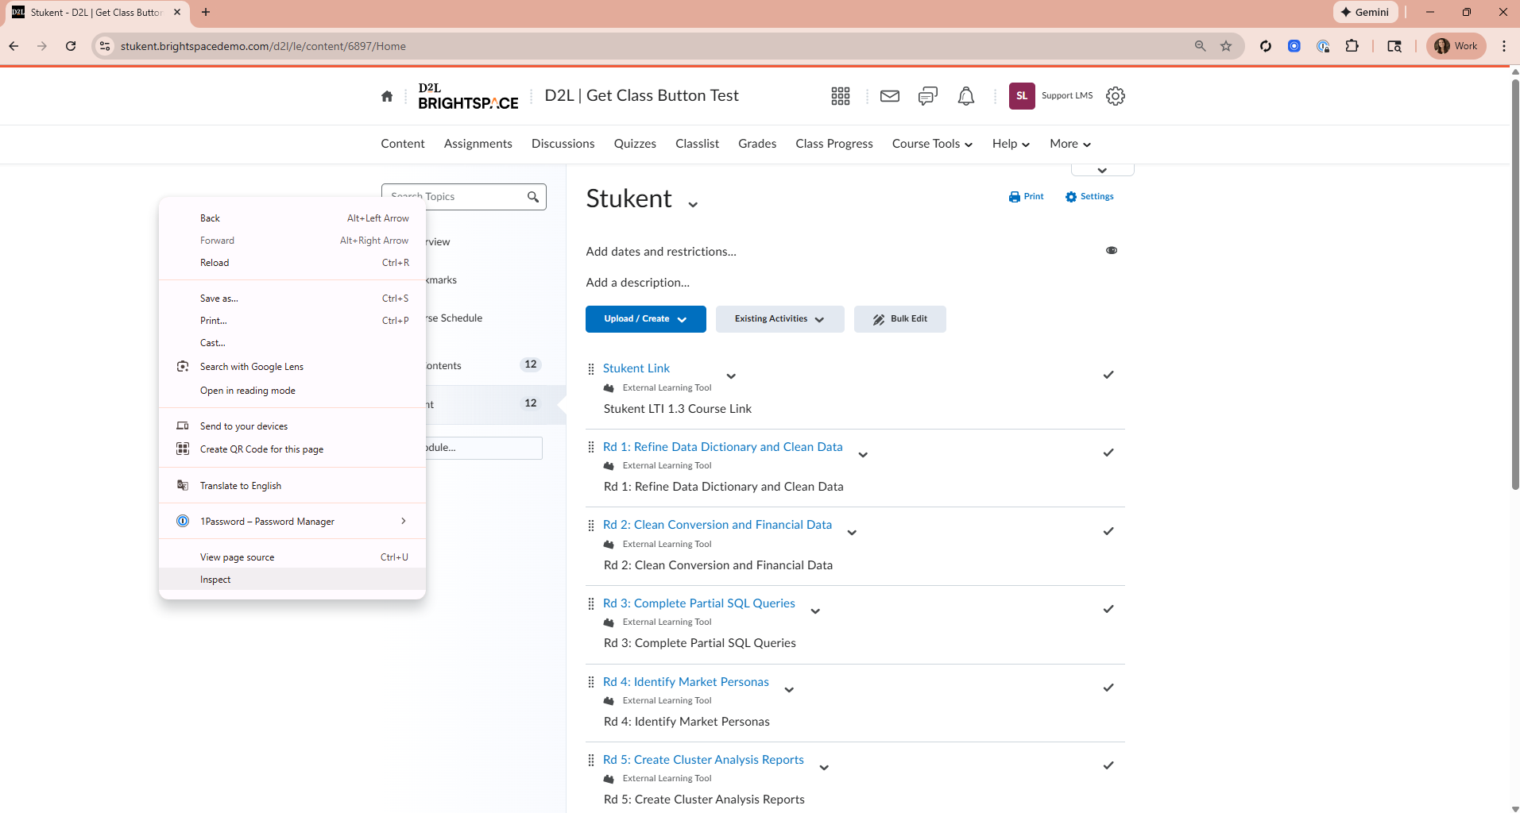This screenshot has height=813, width=1520.
Task: Open Rd 2: Clean Conversion and Financial Data link
Action: coord(717,525)
